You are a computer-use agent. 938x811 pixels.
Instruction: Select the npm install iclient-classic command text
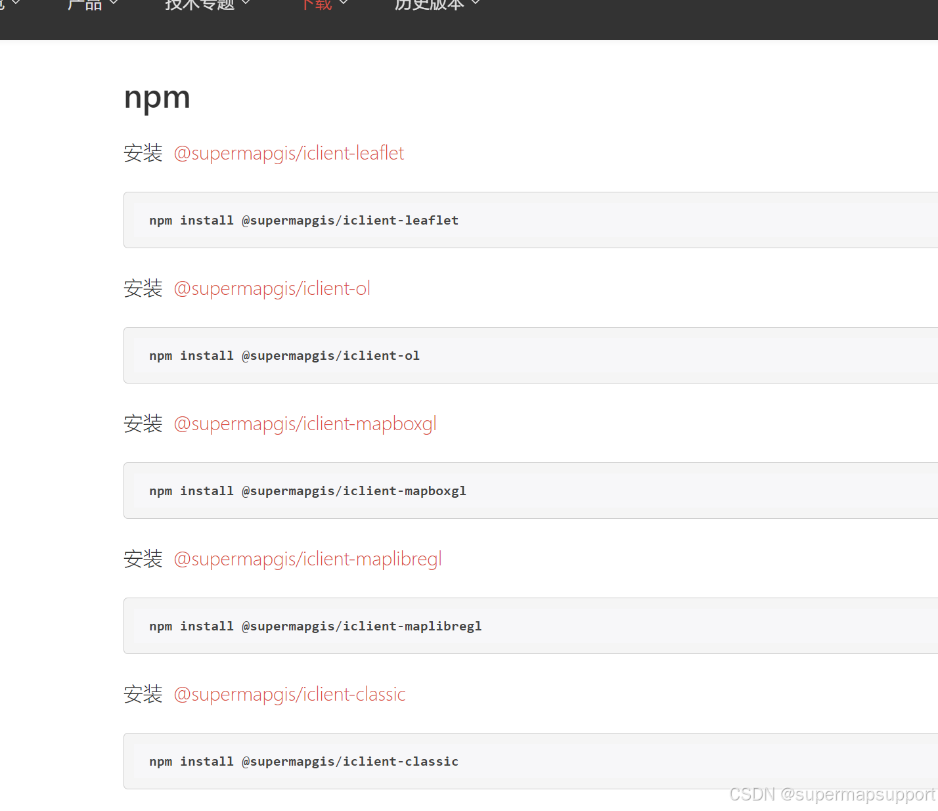click(x=303, y=761)
